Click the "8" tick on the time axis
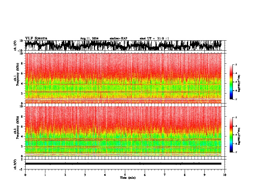This screenshot has height=196, width=253. coord(185,175)
